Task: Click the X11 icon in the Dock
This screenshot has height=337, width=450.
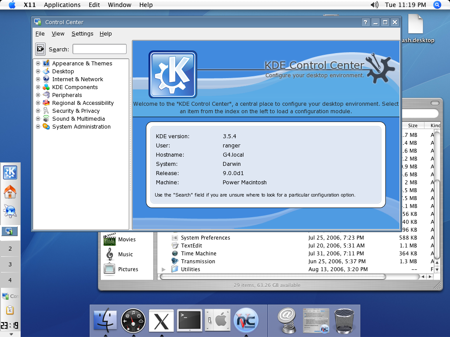Action: [161, 321]
